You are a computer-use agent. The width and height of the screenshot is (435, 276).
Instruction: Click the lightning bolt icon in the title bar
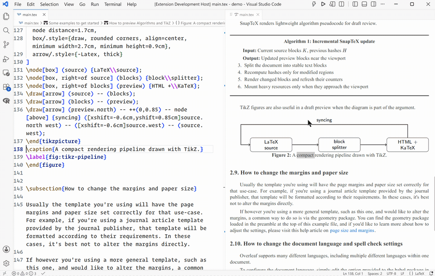[314, 4]
